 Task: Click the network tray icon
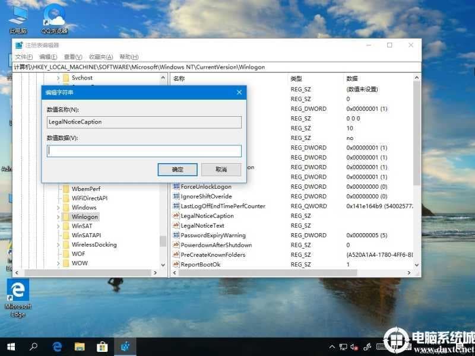point(343,347)
